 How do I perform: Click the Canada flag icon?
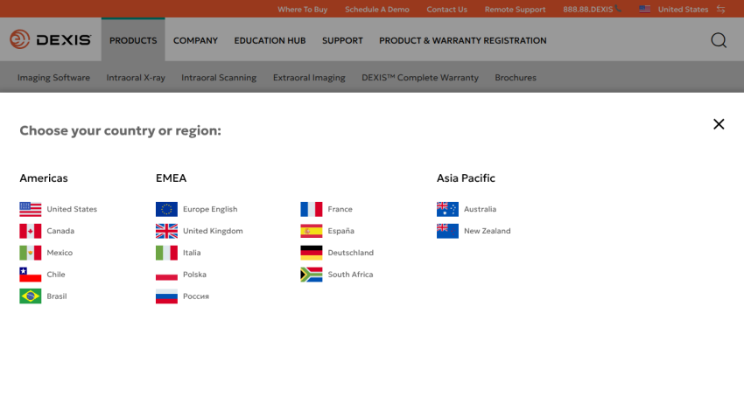31,231
